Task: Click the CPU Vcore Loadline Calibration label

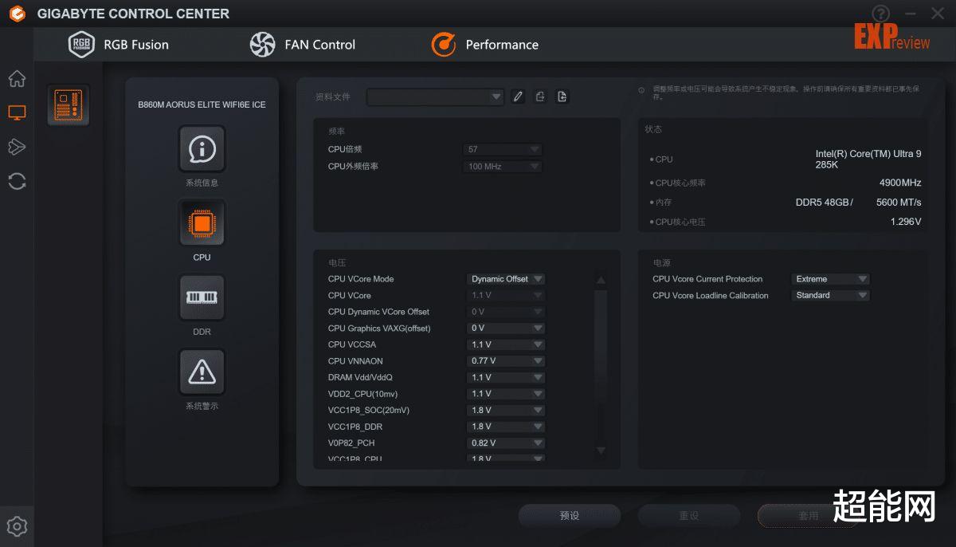Action: 711,295
